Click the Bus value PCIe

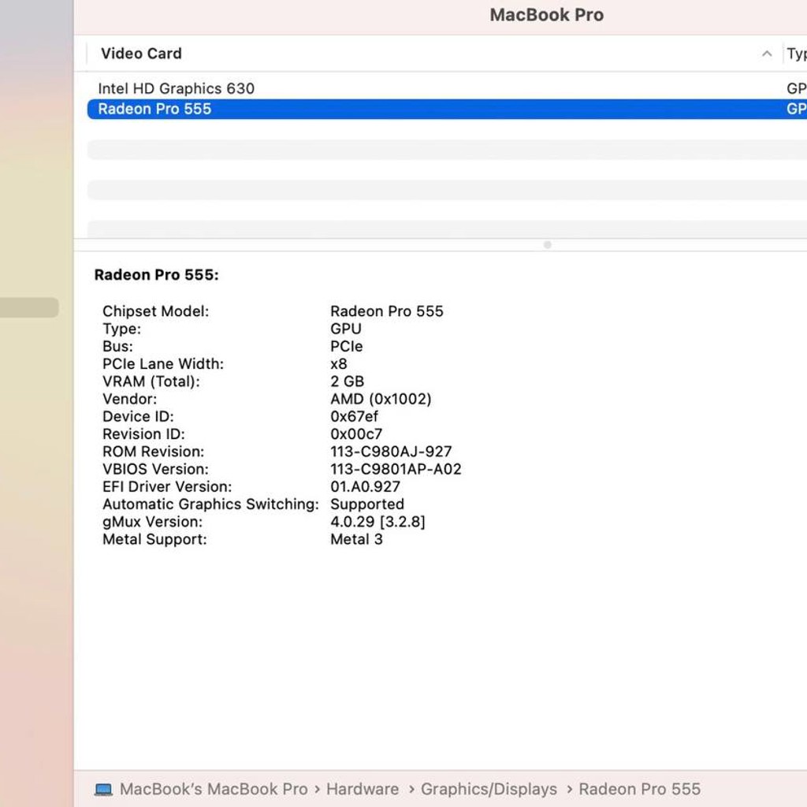(347, 347)
